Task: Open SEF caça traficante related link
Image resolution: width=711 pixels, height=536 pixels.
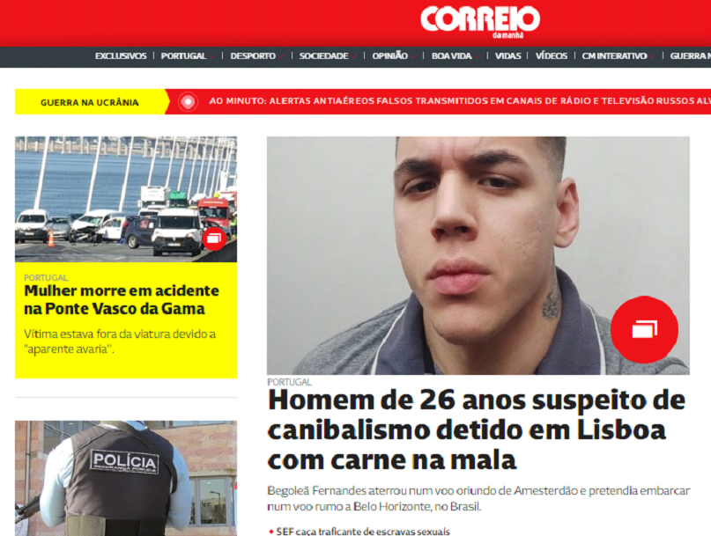Action: pos(363,532)
